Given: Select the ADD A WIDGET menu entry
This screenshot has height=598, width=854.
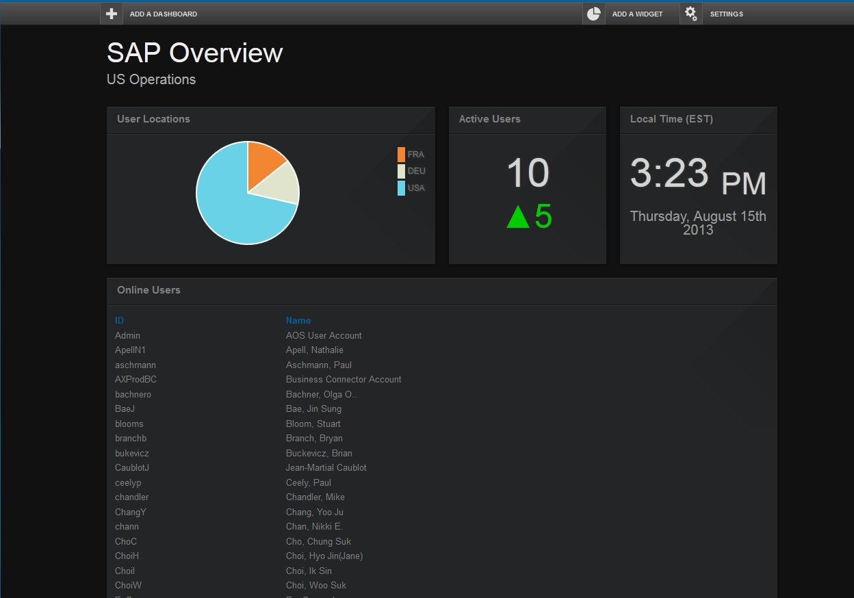Looking at the screenshot, I should pyautogui.click(x=638, y=13).
